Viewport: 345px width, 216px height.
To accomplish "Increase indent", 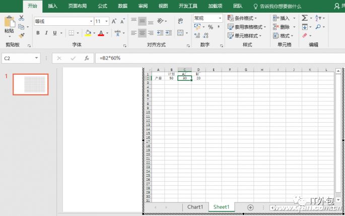I will point(169,33).
